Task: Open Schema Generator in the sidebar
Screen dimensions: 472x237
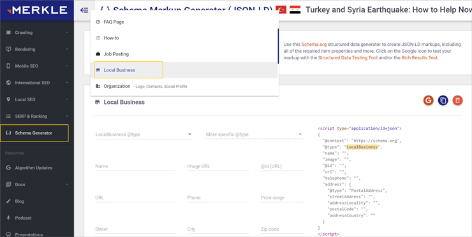Action: (x=34, y=133)
